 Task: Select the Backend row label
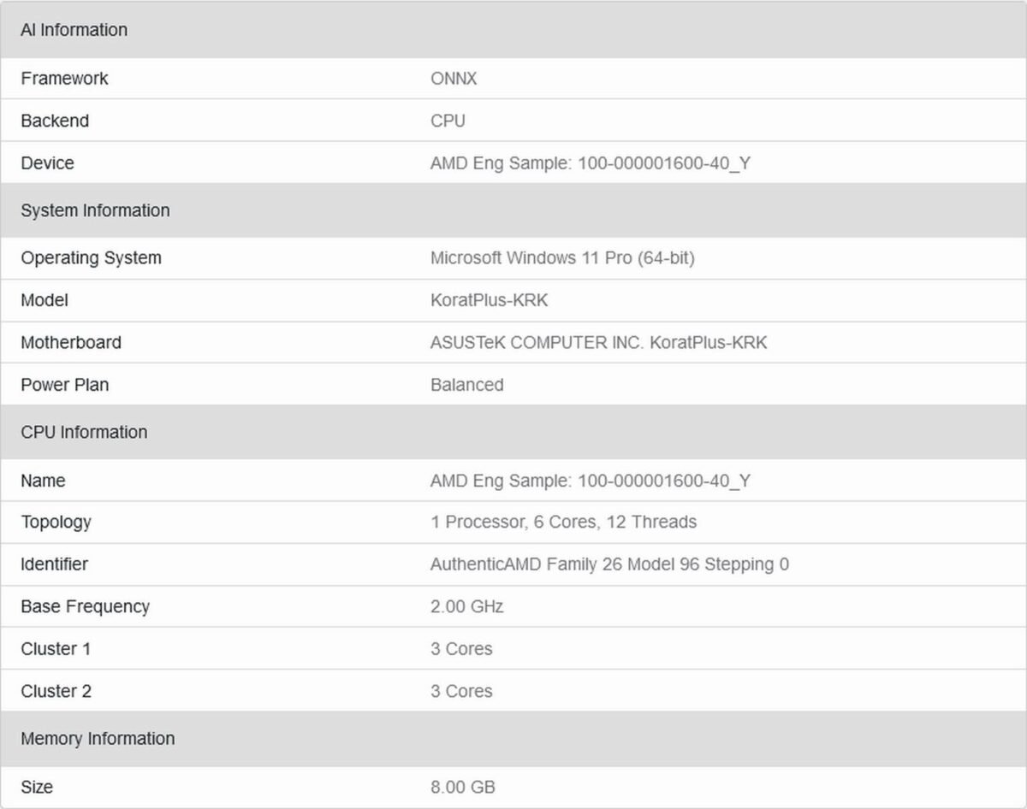[55, 121]
